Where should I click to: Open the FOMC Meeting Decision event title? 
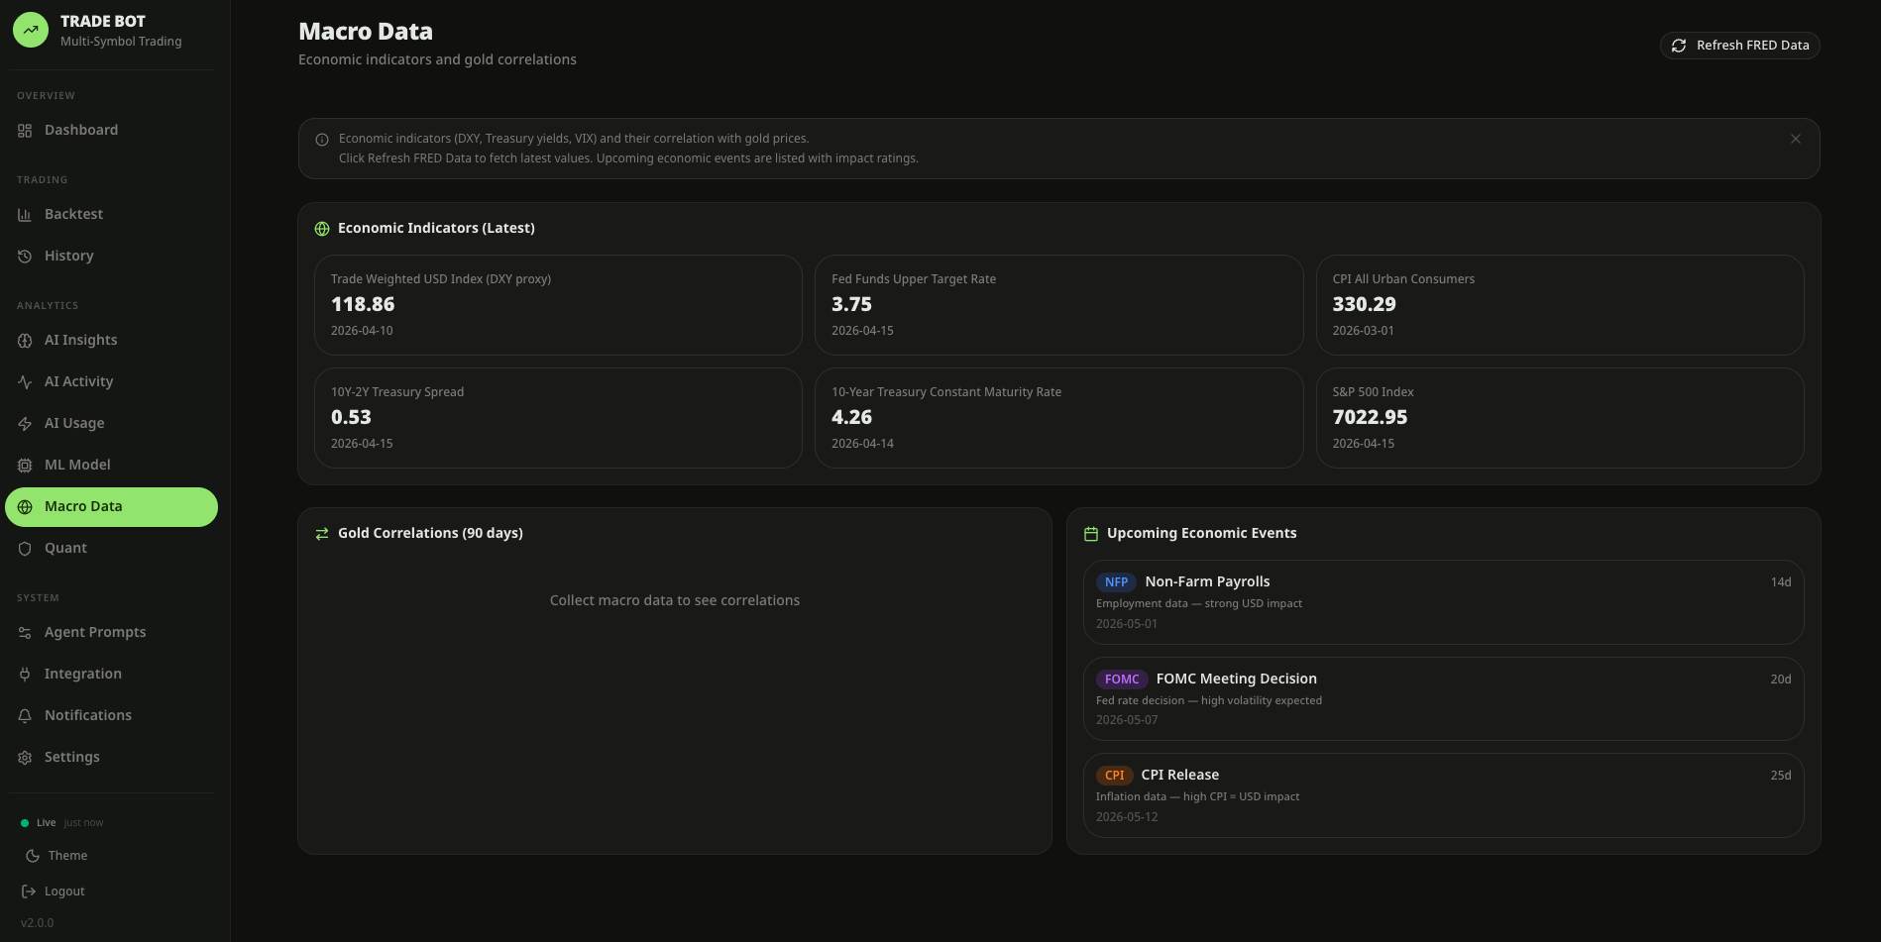[1236, 680]
